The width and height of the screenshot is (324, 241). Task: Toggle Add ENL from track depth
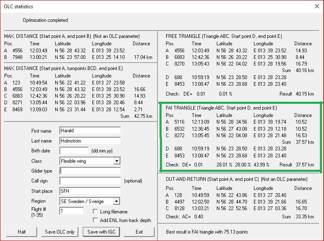95,220
